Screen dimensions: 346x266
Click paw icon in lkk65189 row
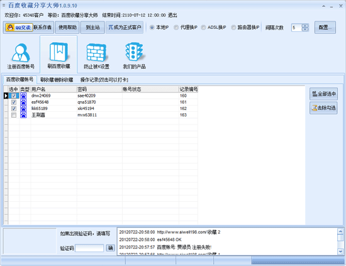23,109
